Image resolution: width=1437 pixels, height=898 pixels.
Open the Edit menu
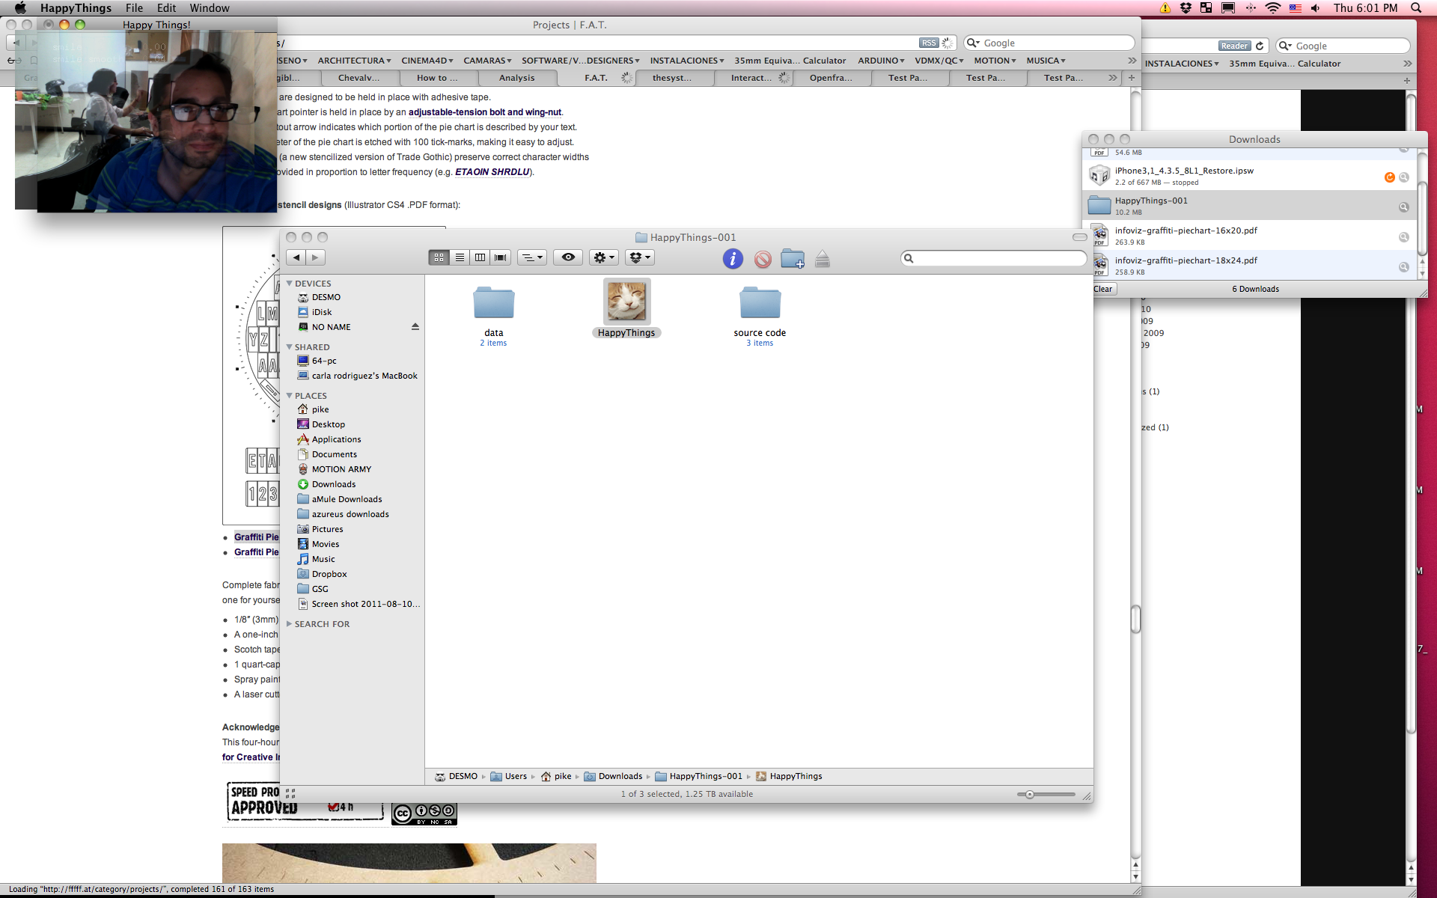pos(166,8)
